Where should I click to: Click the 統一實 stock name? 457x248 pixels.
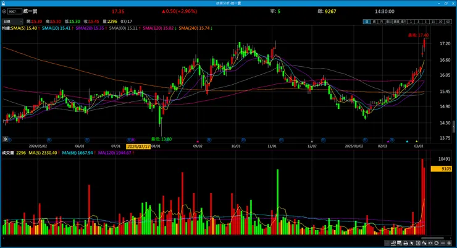[30, 11]
